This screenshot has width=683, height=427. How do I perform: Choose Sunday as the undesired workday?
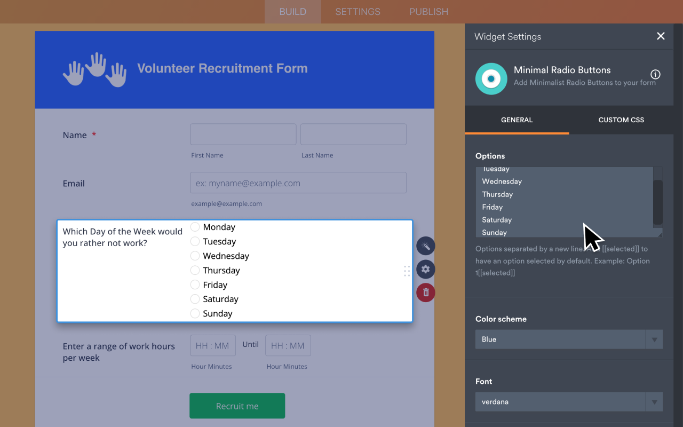coord(195,313)
